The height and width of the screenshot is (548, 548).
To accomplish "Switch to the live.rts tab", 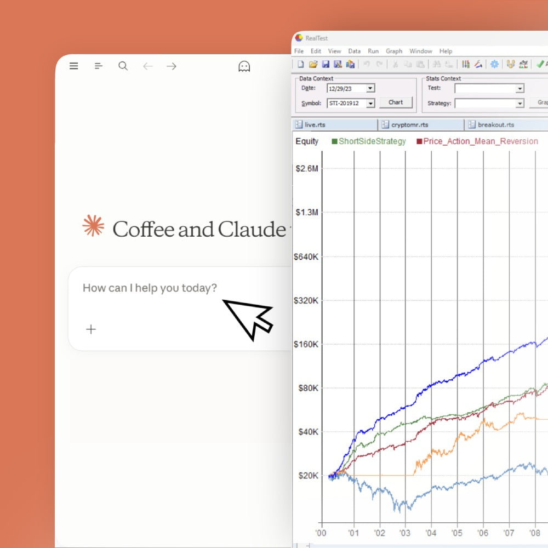I will pos(334,124).
